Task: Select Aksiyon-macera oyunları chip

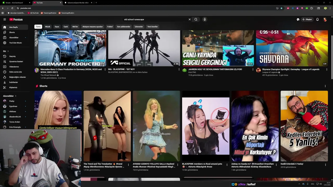Action: coord(93,26)
